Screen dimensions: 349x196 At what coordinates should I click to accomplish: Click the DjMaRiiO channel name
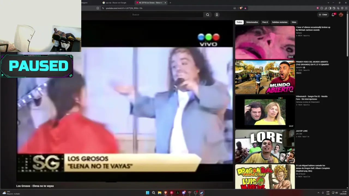(x=299, y=68)
